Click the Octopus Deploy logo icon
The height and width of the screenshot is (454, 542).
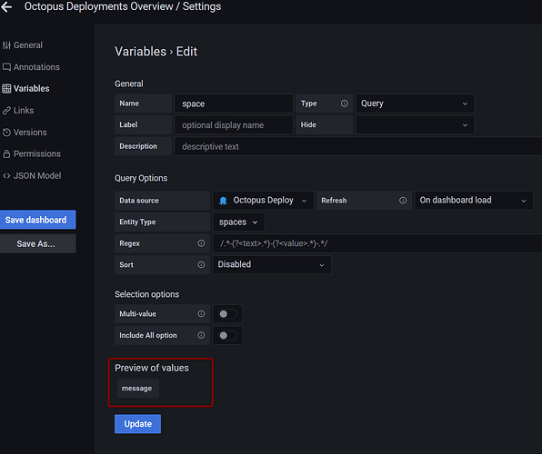(224, 201)
